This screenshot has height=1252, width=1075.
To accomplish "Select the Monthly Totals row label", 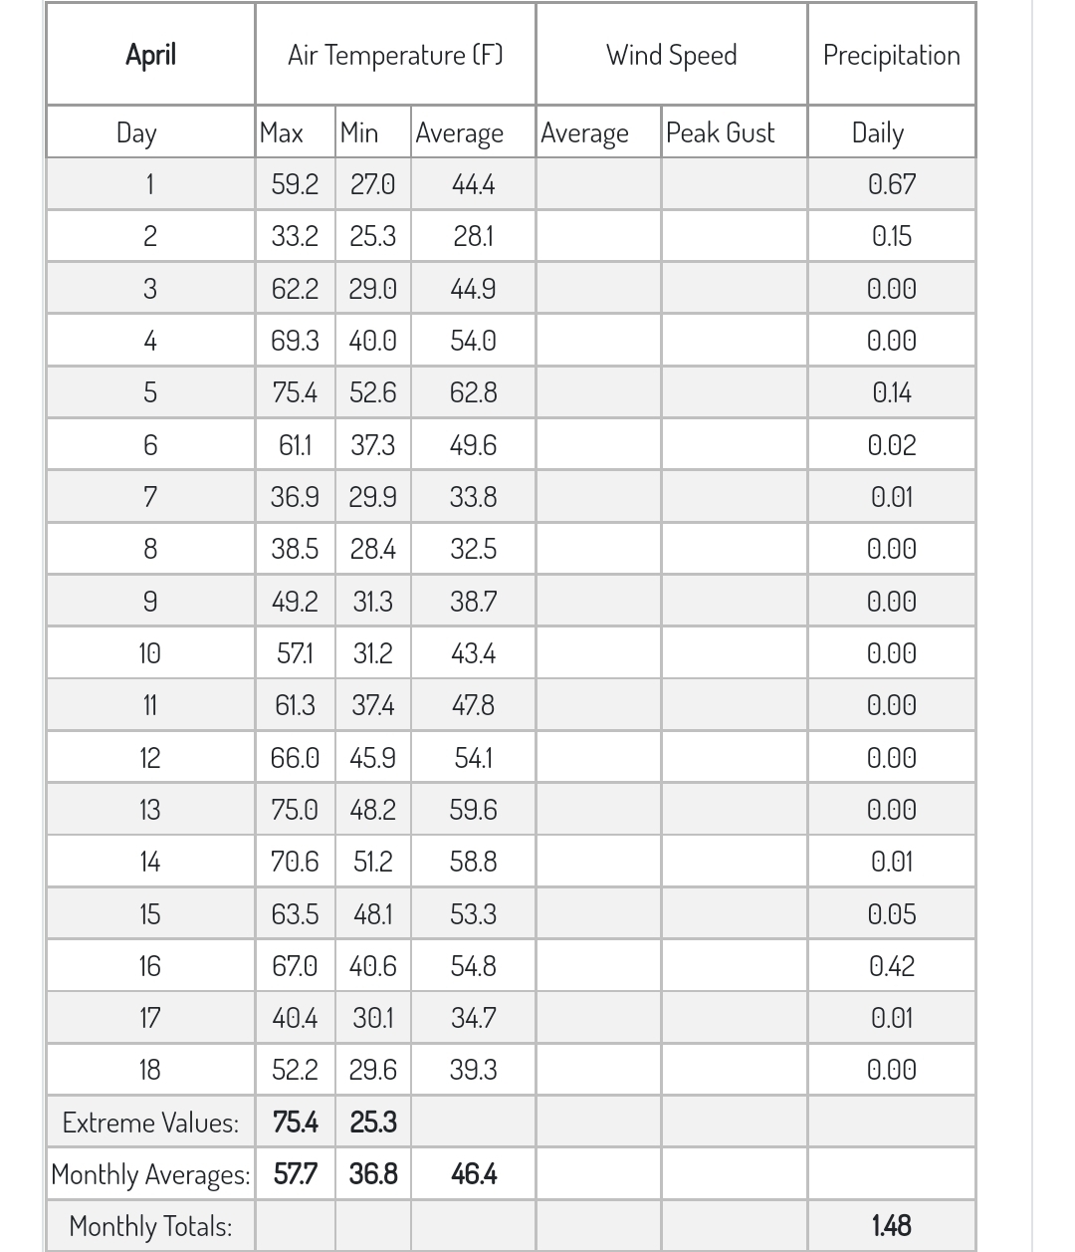I will coord(150,1226).
